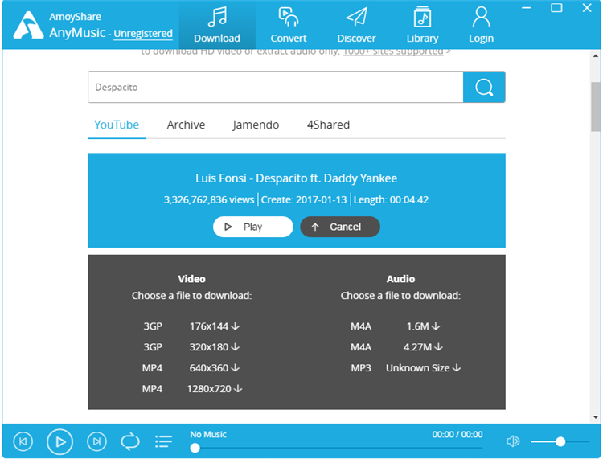Click the 1000+ sites supported link
This screenshot has width=603, height=459.
[x=393, y=51]
